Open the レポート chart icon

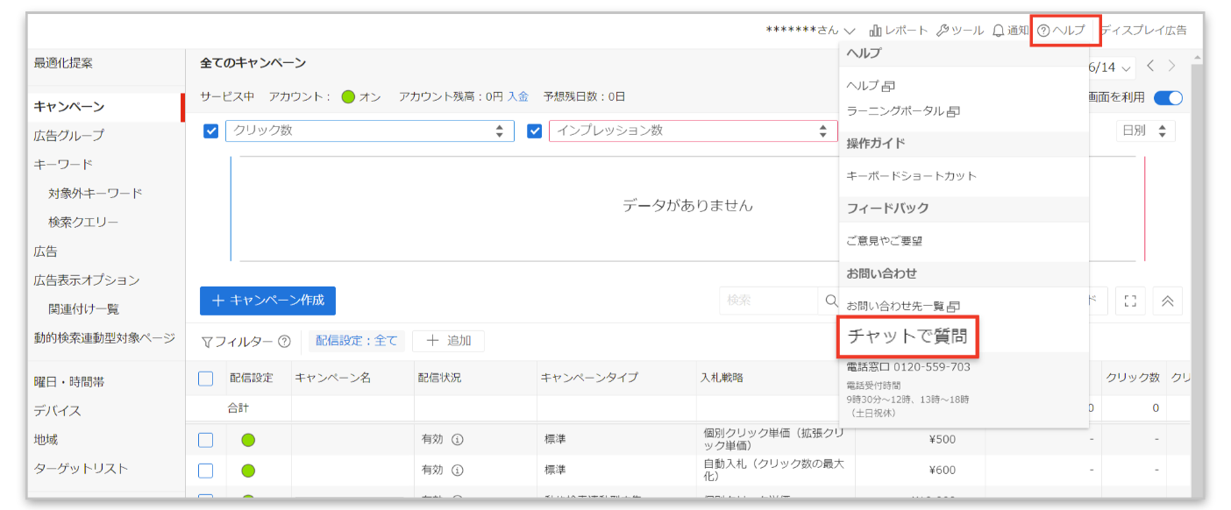pyautogui.click(x=875, y=31)
